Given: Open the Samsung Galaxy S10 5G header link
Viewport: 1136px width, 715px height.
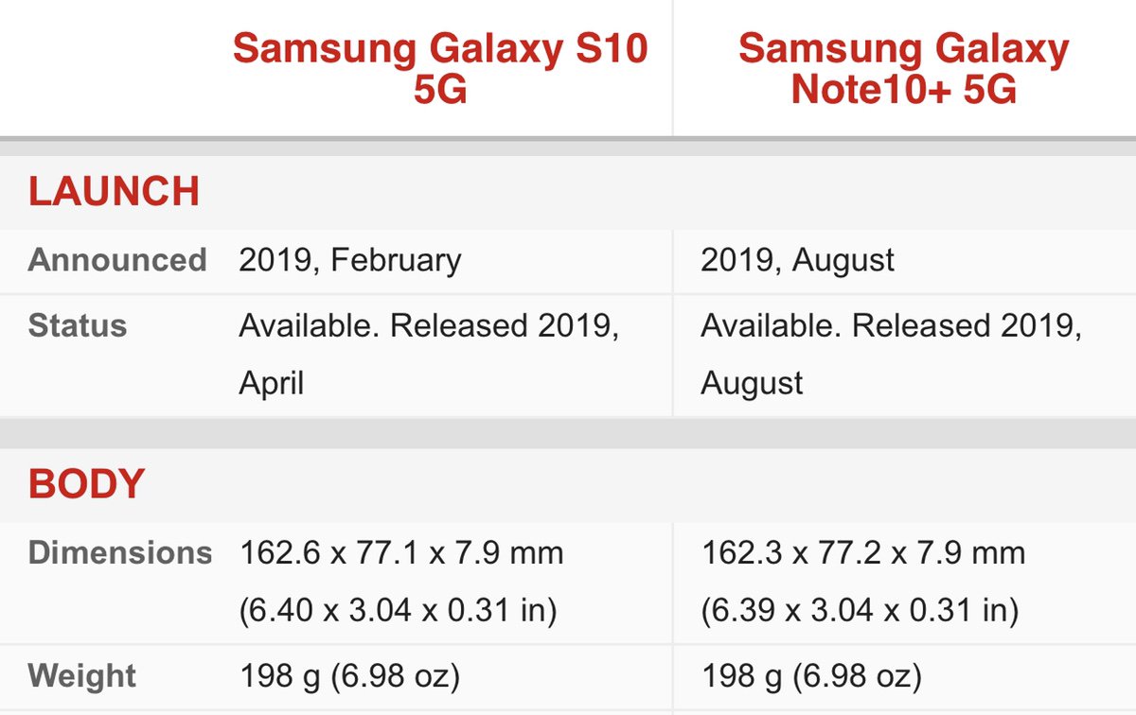Looking at the screenshot, I should click(440, 68).
